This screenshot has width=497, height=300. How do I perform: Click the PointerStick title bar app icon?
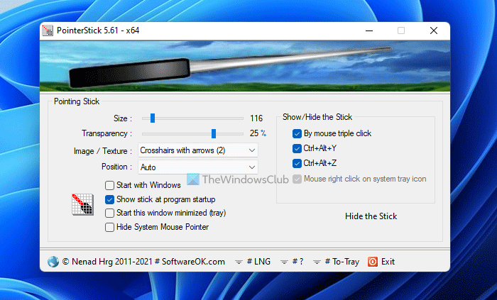pyautogui.click(x=48, y=30)
